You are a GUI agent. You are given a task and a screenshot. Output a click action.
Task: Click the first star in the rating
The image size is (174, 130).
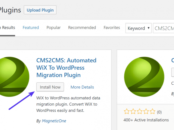pos(126,112)
